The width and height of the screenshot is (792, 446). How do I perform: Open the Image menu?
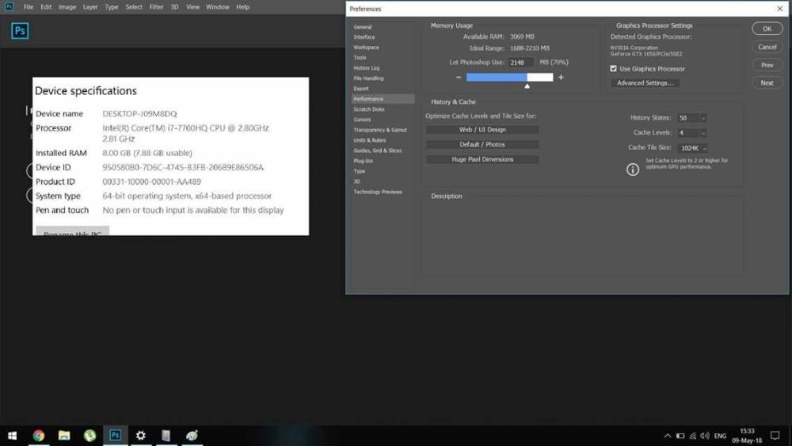(67, 7)
